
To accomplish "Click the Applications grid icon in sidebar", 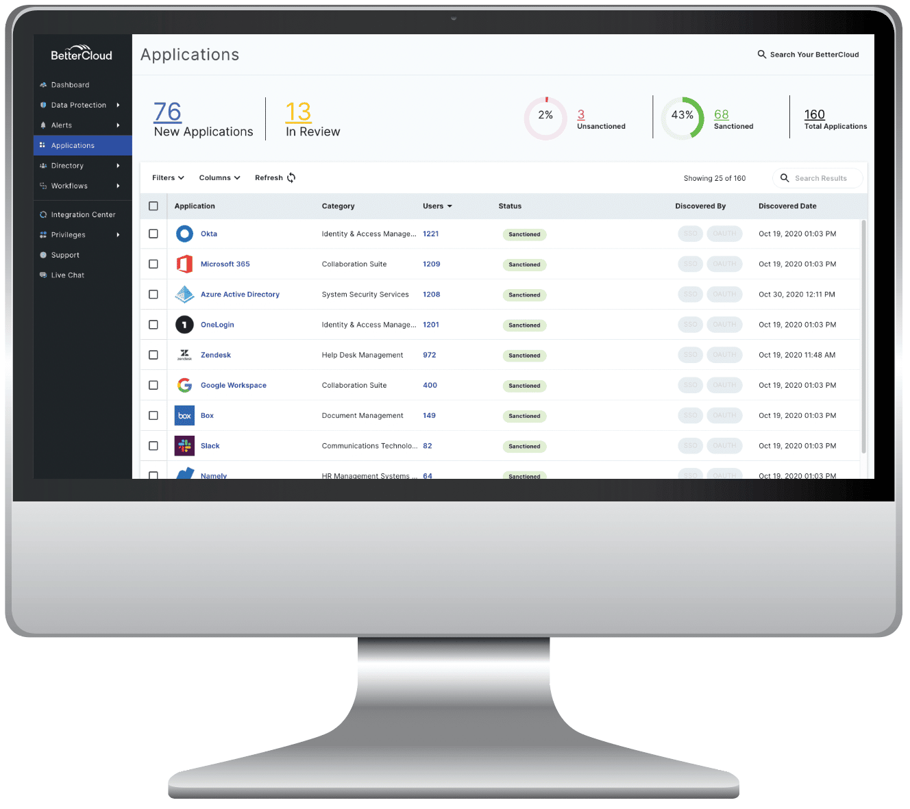I will pos(43,145).
